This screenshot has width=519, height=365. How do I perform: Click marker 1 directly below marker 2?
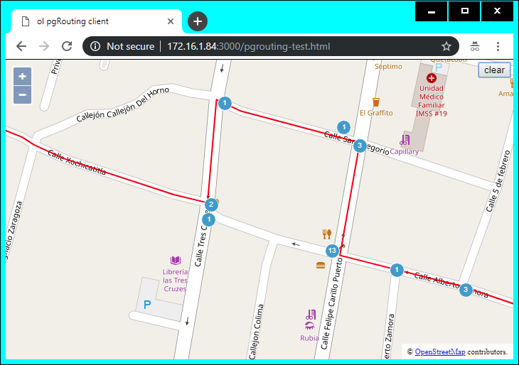point(208,219)
